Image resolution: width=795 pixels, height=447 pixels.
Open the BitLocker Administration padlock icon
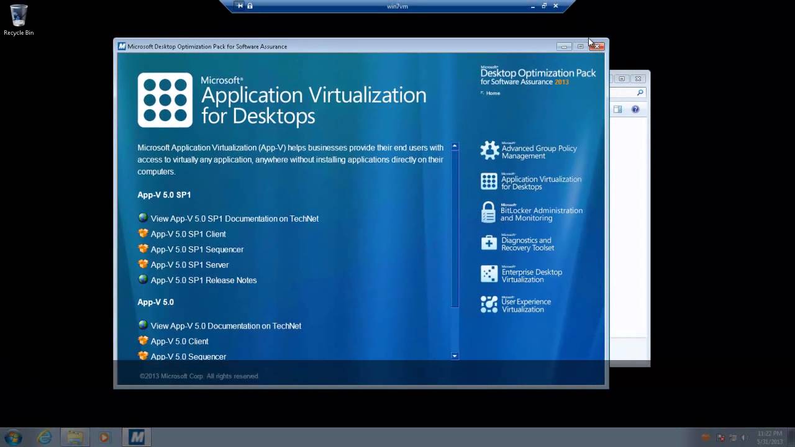pos(489,212)
